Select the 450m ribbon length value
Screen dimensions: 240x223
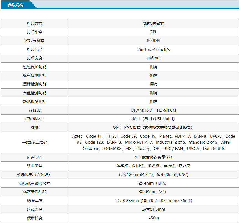pos(154,218)
